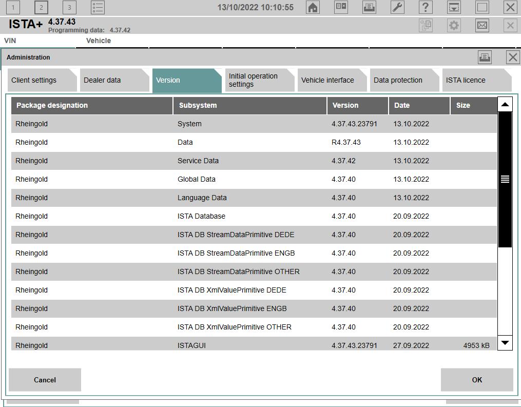Select the 4.37.40 version in Global Data row
The width and height of the screenshot is (521, 407).
pos(343,180)
